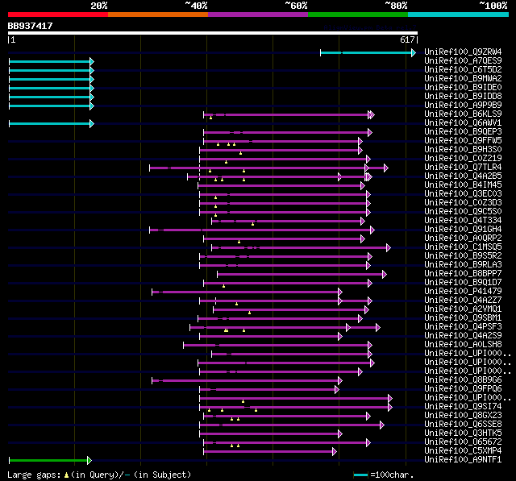
Task: Click the white BB937417 query sequence bar
Action: 213,33
